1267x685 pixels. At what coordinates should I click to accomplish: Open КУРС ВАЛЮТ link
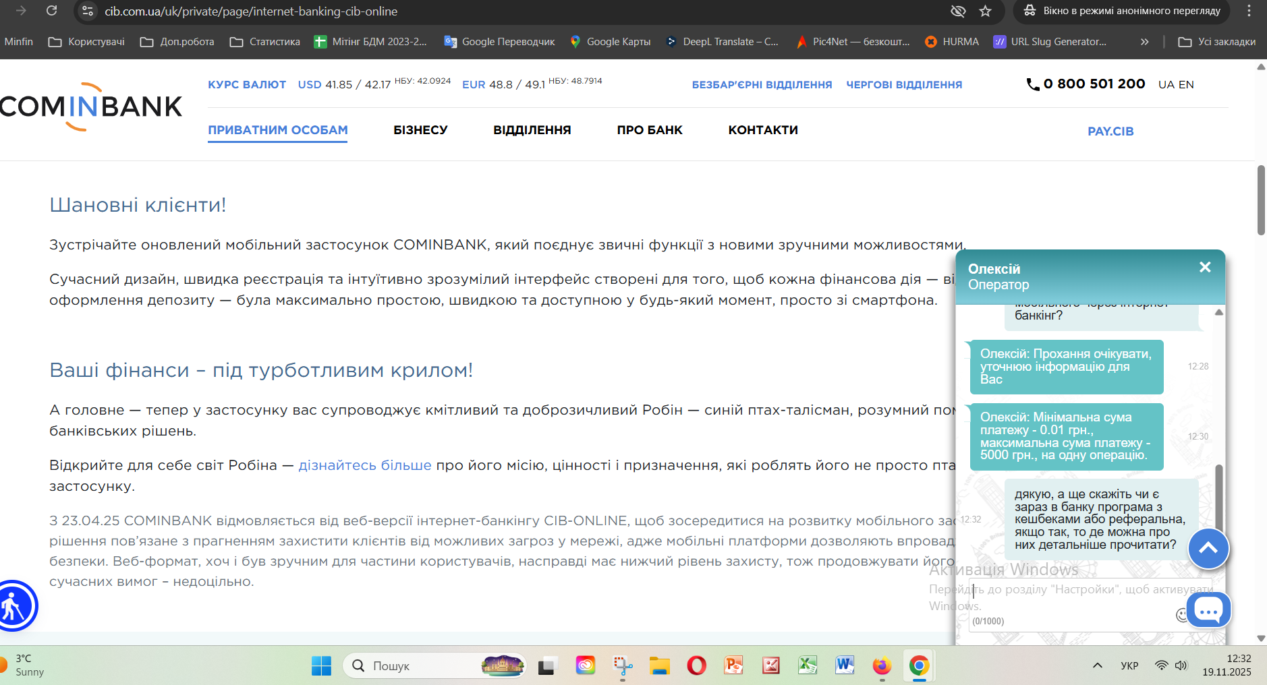247,84
